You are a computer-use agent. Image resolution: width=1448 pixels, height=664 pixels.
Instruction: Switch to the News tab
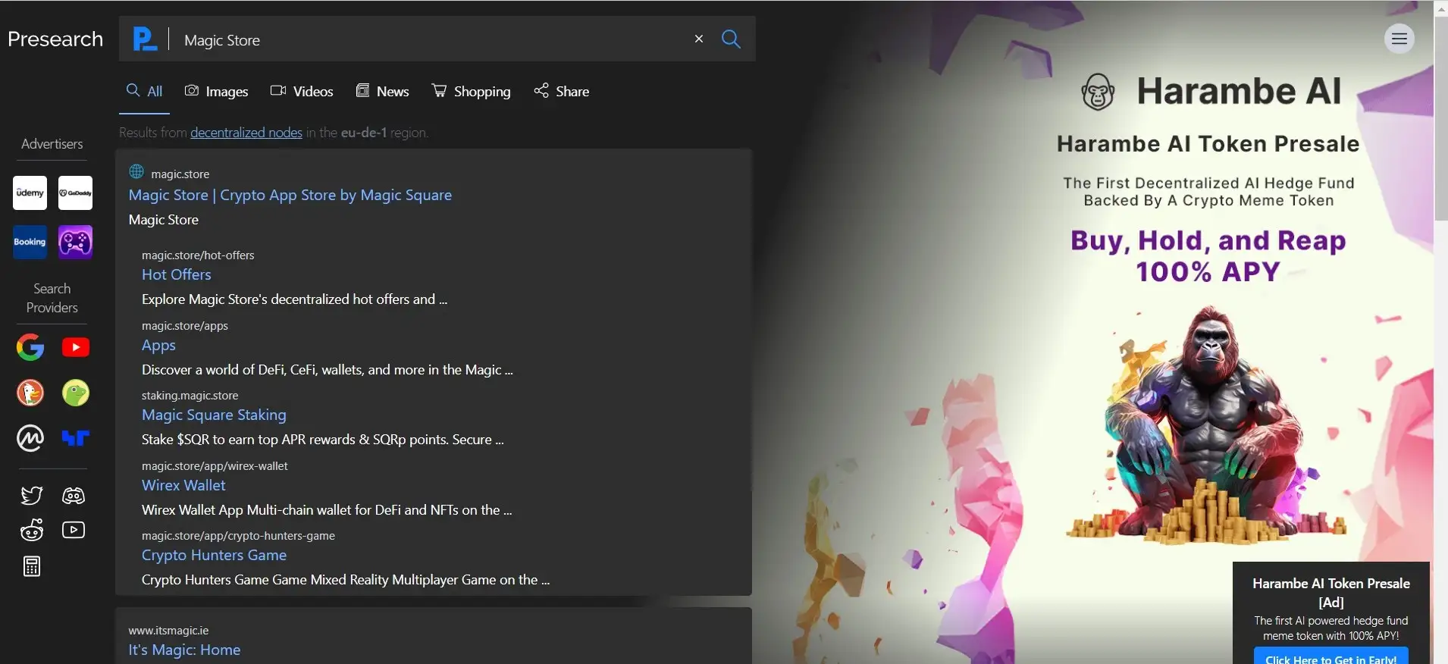(383, 92)
